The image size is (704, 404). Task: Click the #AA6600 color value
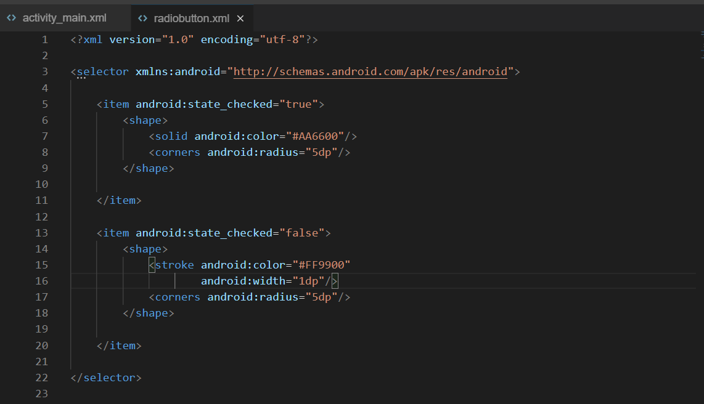[315, 136]
